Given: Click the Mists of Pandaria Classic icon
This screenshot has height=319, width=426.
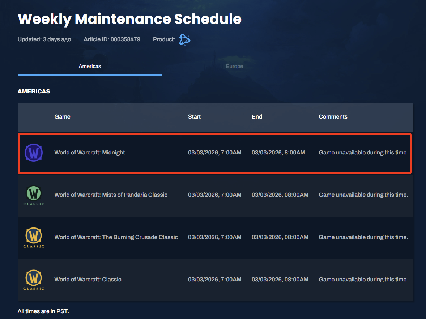Looking at the screenshot, I should tap(34, 196).
